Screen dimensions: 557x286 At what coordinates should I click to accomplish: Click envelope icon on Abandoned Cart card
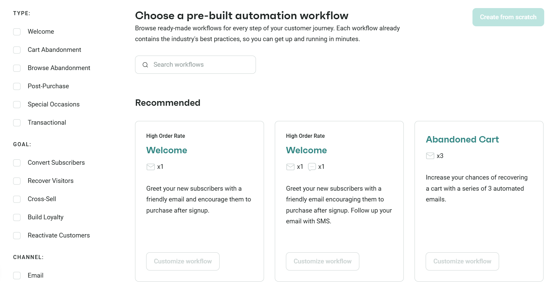(430, 156)
